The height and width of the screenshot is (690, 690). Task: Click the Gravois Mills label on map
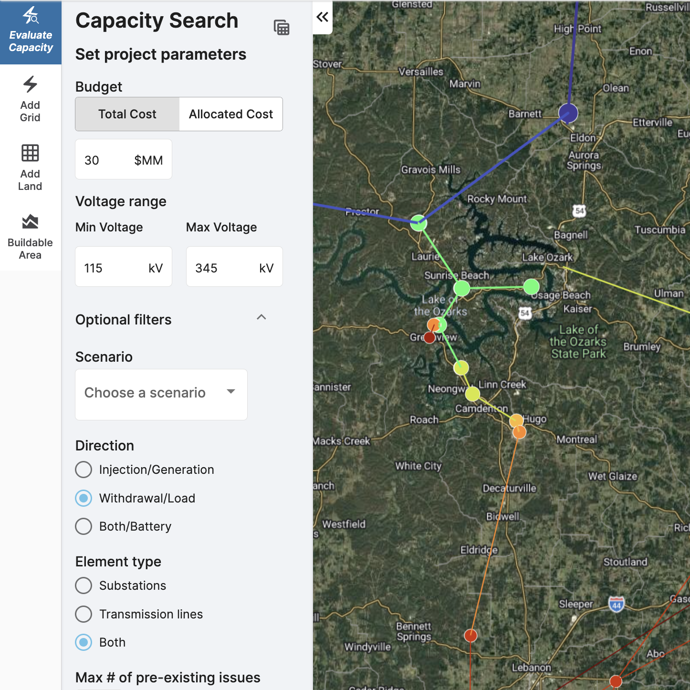pyautogui.click(x=430, y=170)
